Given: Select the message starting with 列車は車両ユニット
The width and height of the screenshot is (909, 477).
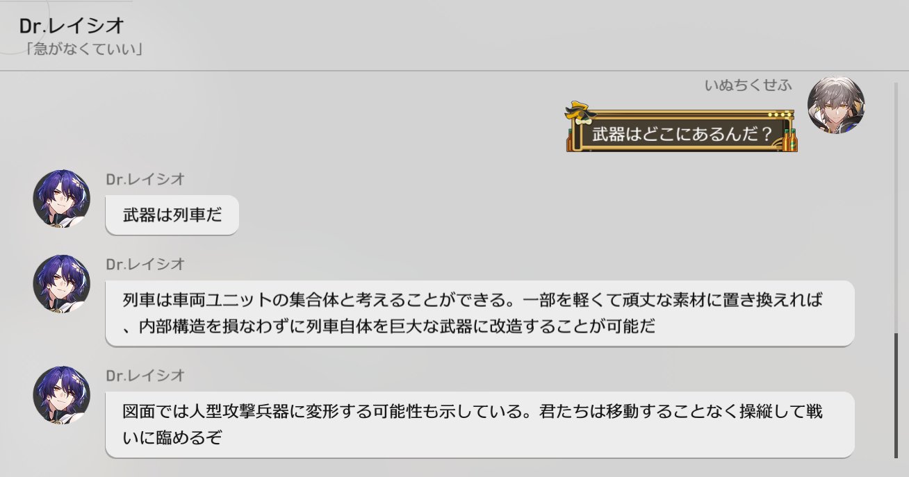Looking at the screenshot, I should click(480, 313).
